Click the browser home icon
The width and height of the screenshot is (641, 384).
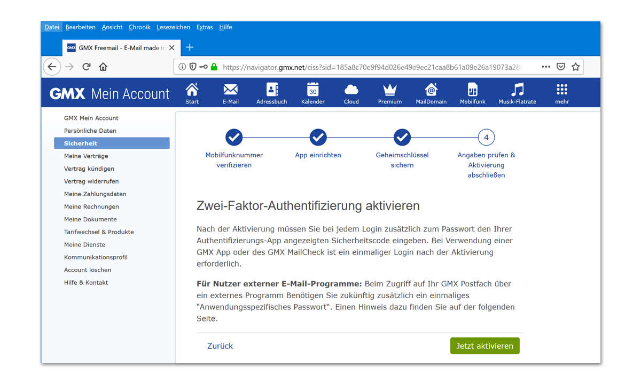point(103,67)
